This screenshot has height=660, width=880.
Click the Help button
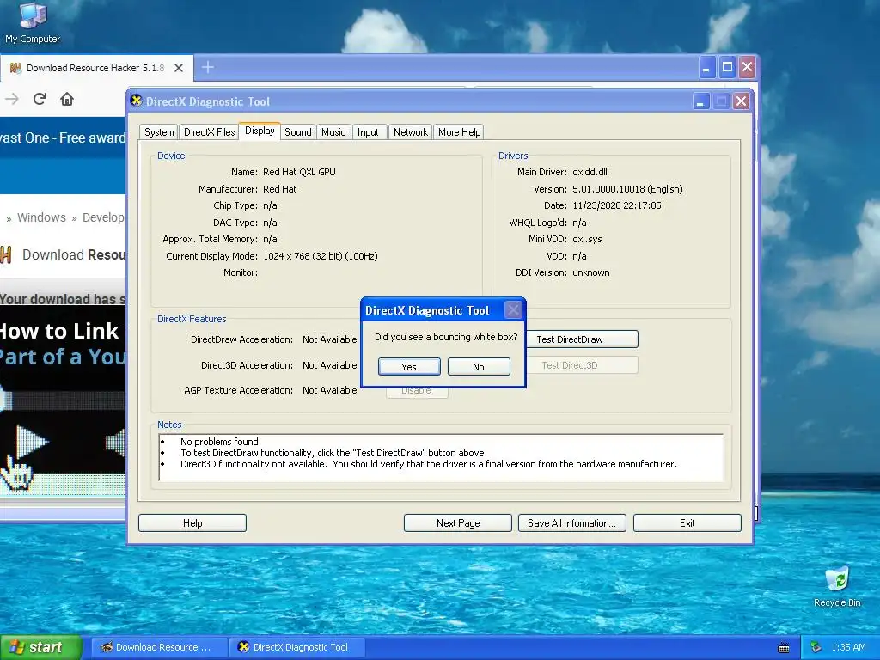point(192,523)
